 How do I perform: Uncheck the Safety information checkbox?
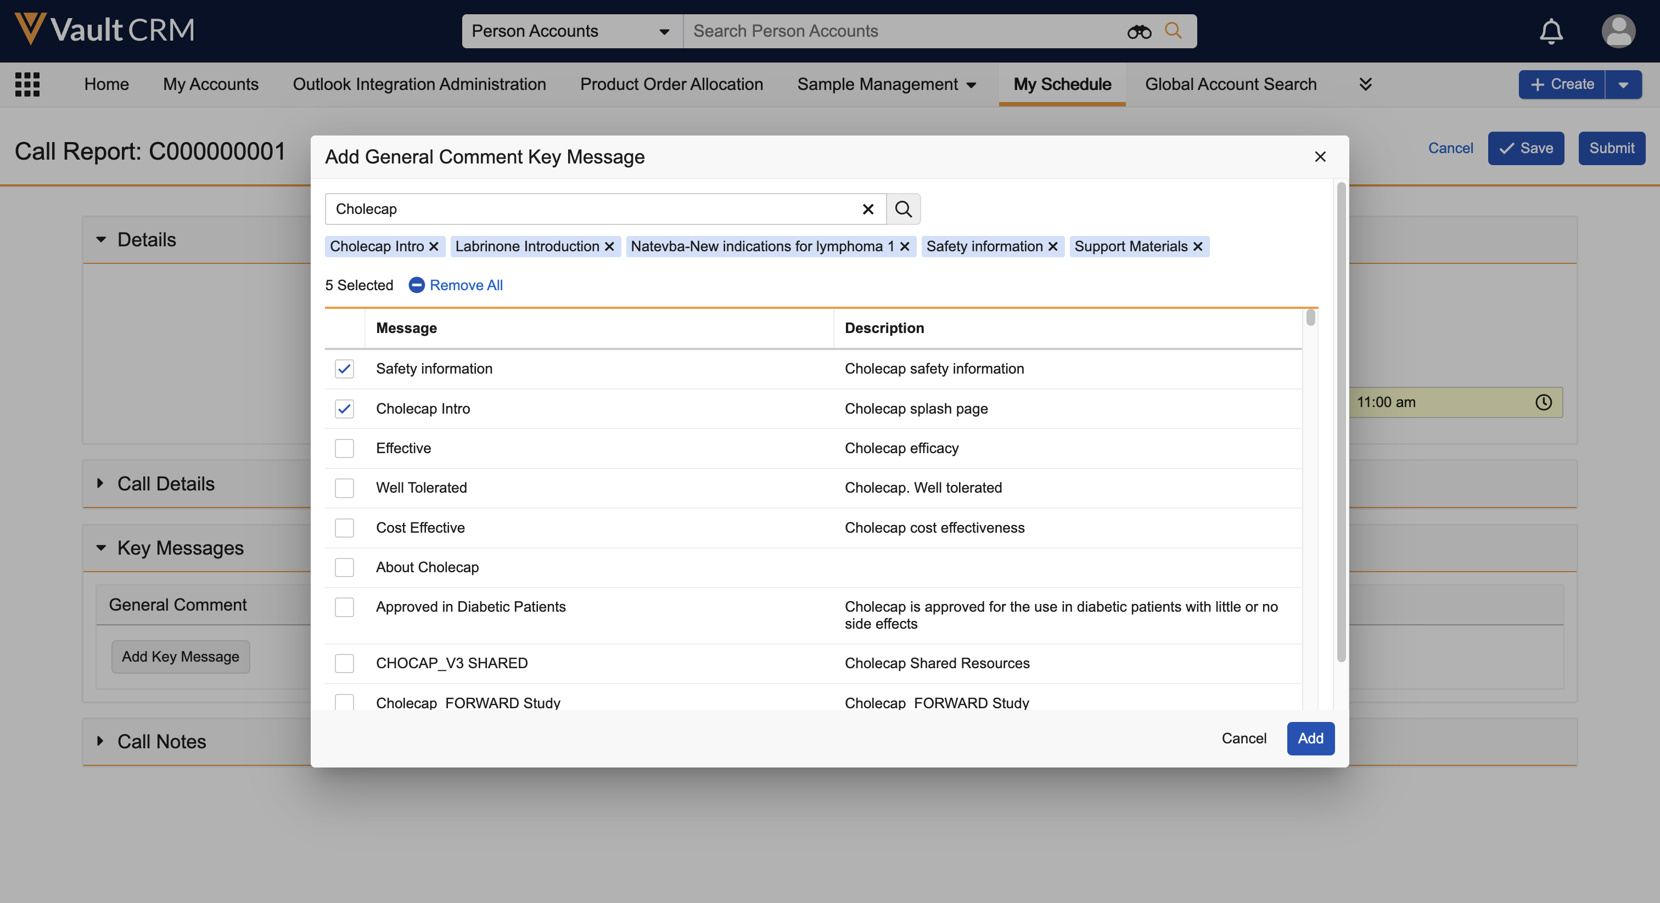(345, 369)
